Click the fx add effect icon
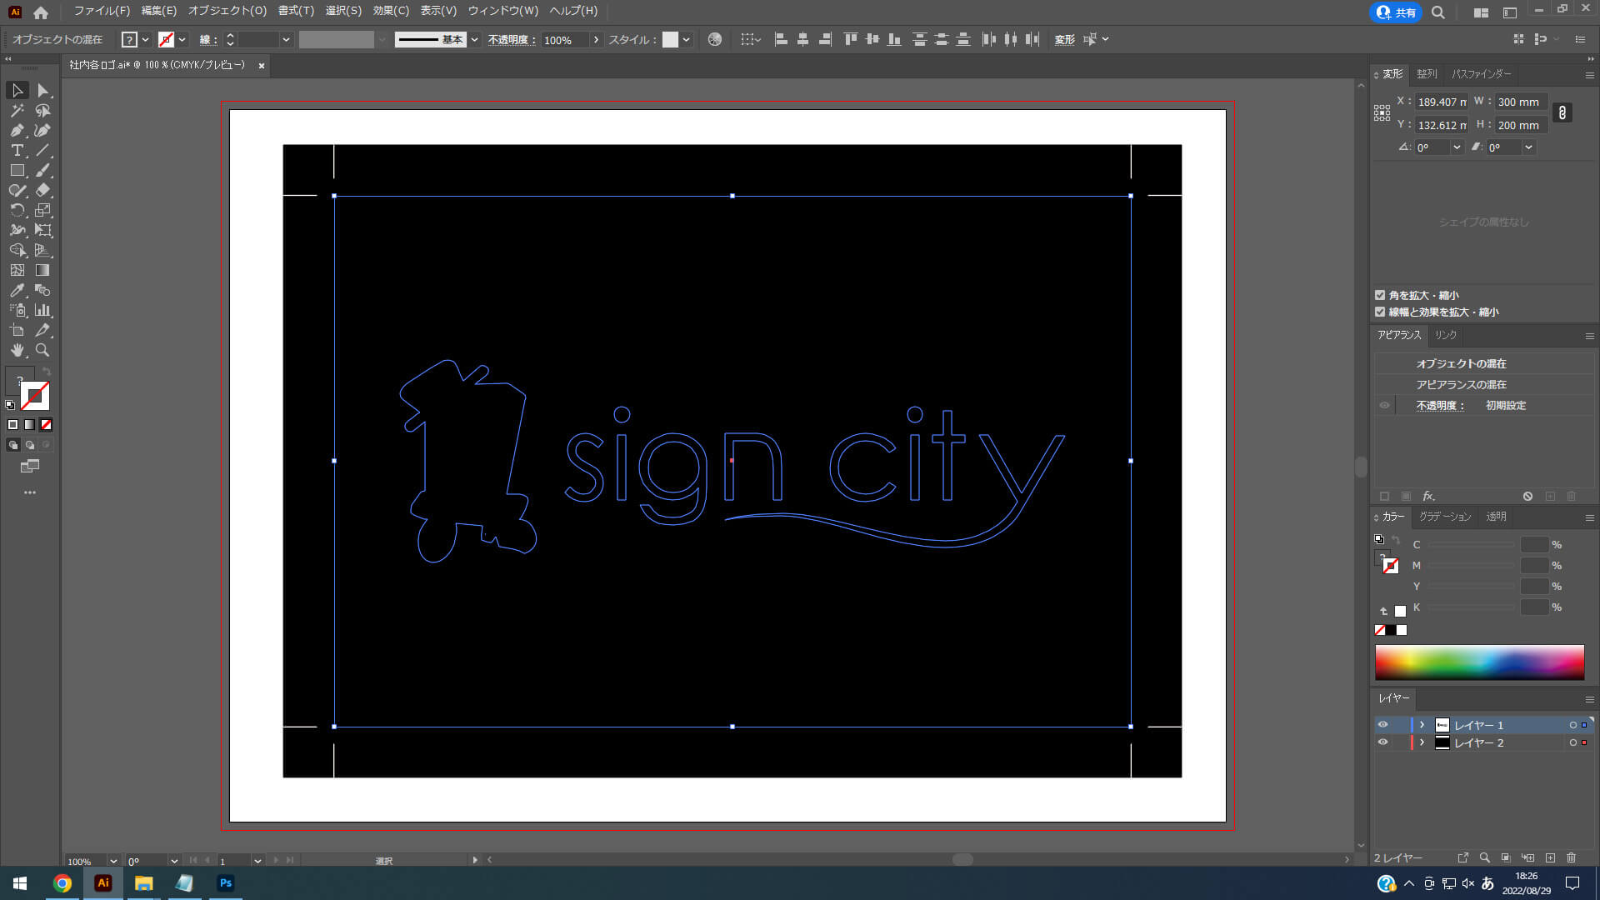This screenshot has width=1600, height=900. coord(1428,496)
